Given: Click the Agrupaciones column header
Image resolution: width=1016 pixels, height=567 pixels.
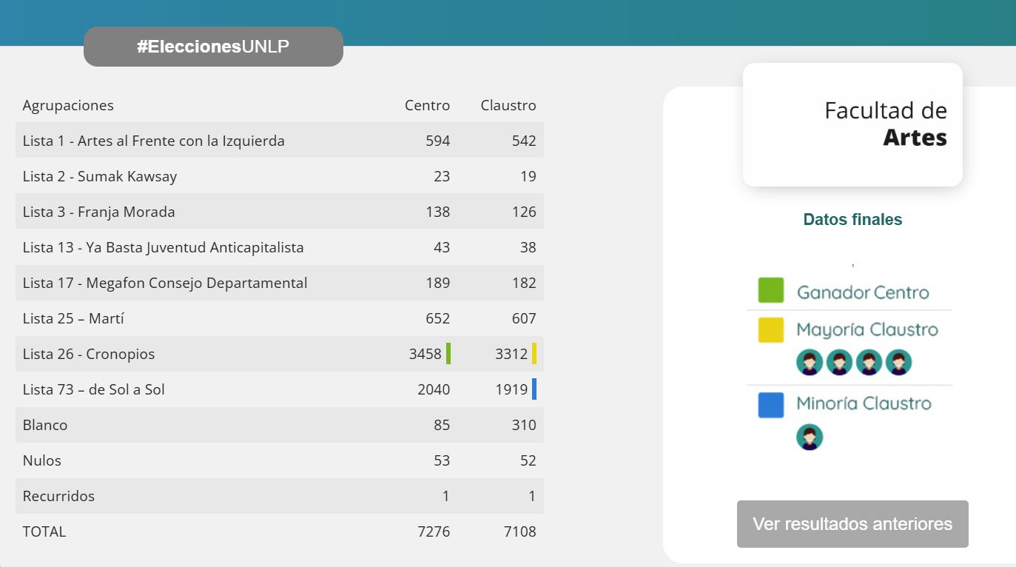Looking at the screenshot, I should coord(68,105).
